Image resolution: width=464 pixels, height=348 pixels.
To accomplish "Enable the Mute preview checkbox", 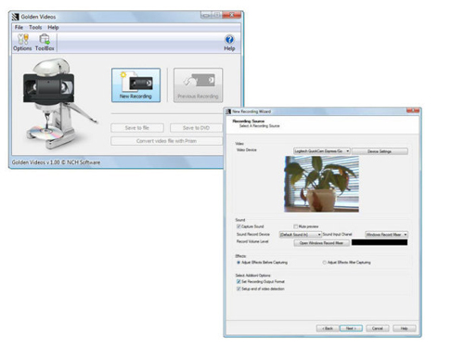I will [295, 226].
